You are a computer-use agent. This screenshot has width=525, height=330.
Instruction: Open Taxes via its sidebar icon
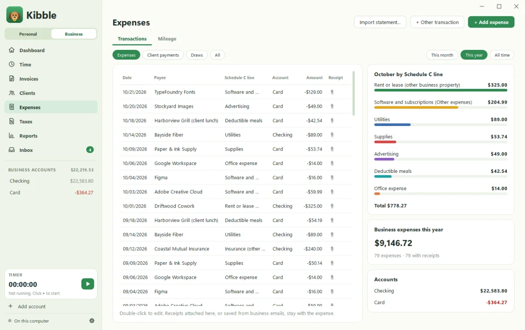point(12,121)
